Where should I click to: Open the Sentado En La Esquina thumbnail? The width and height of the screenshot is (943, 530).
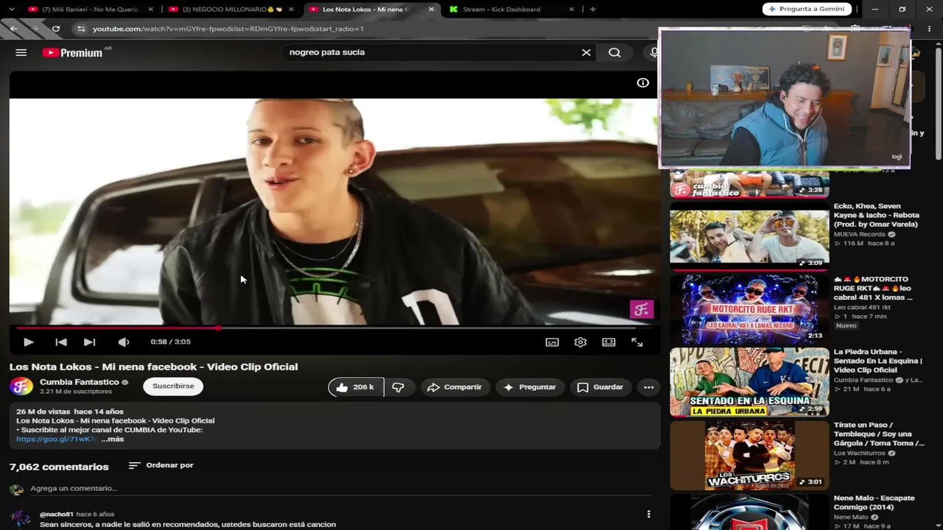pyautogui.click(x=749, y=381)
